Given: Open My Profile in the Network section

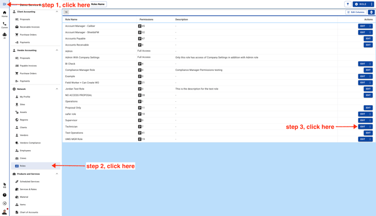Looking at the screenshot, I should pos(25,97).
